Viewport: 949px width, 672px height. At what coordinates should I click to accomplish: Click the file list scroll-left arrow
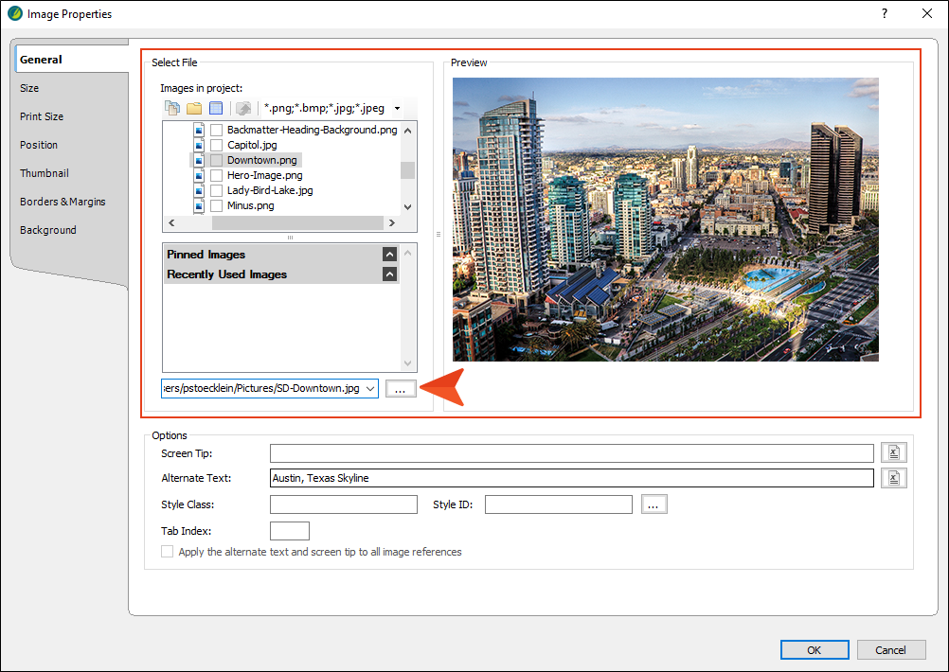171,222
